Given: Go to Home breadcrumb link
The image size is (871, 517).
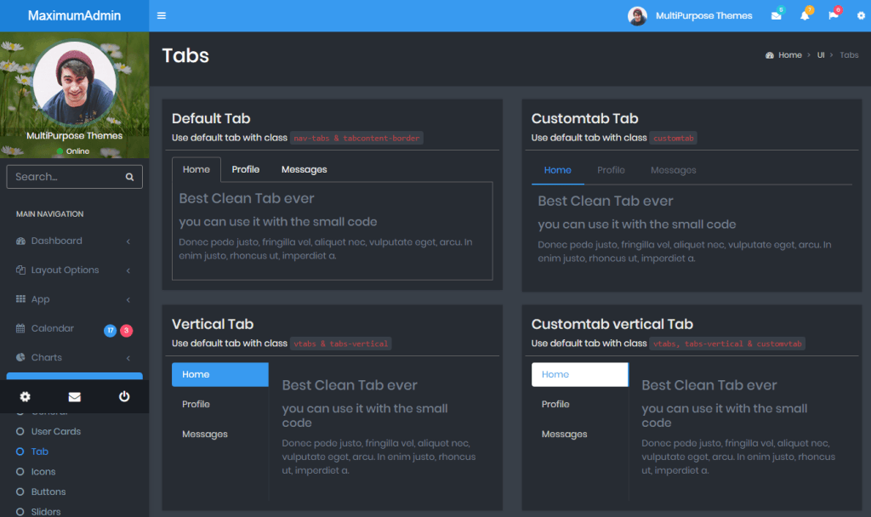Looking at the screenshot, I should coord(790,55).
